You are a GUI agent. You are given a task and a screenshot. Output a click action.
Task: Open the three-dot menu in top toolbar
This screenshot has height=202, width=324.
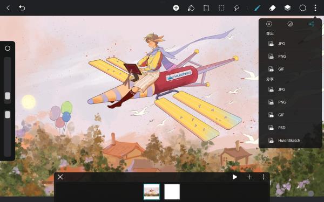coord(315,8)
